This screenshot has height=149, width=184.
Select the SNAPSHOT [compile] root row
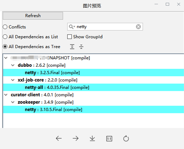(93, 58)
